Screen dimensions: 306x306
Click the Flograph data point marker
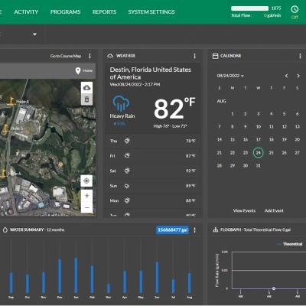pos(274,288)
